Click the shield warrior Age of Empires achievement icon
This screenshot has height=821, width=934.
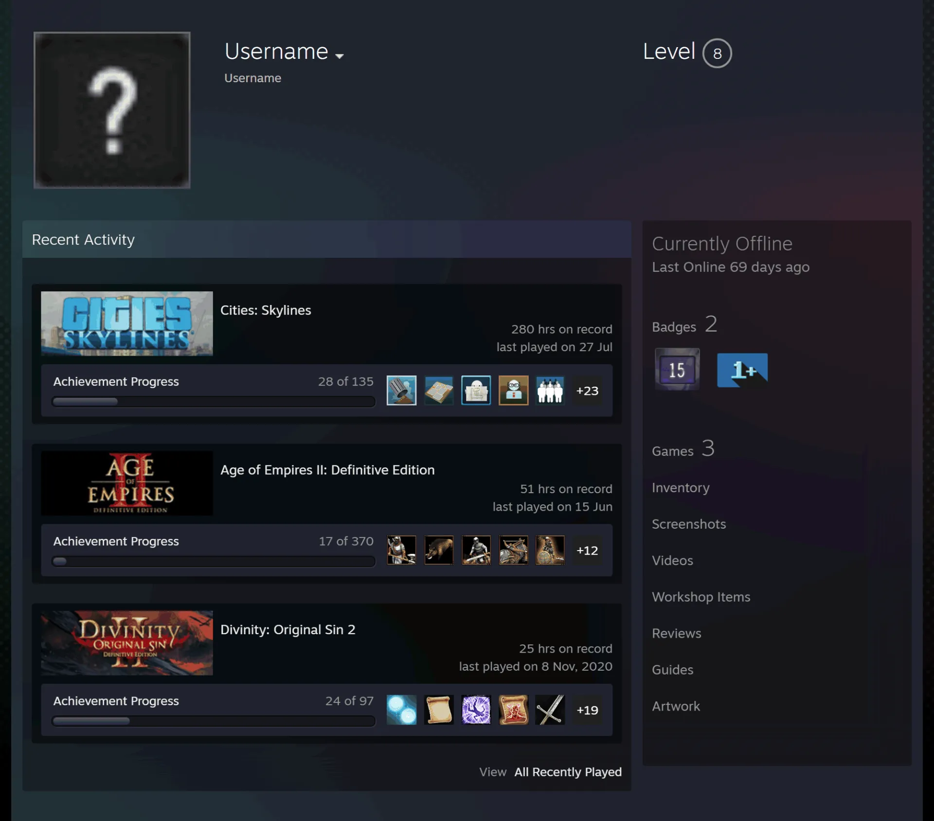tap(550, 550)
